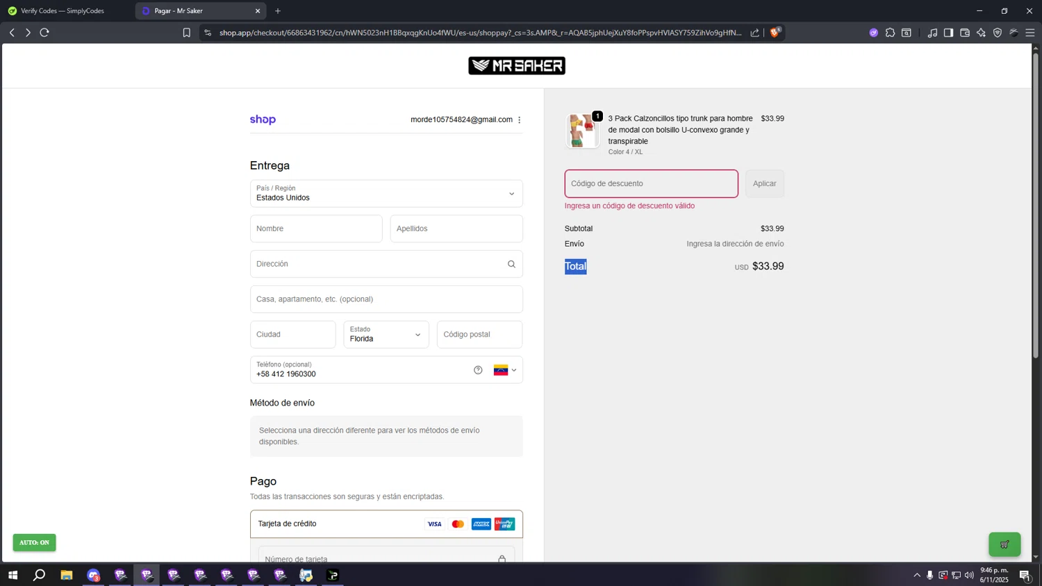Click the padlock icon in card number field
This screenshot has width=1042, height=586.
point(502,559)
